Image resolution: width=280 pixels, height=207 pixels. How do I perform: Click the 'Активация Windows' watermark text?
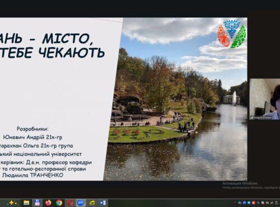point(240,184)
